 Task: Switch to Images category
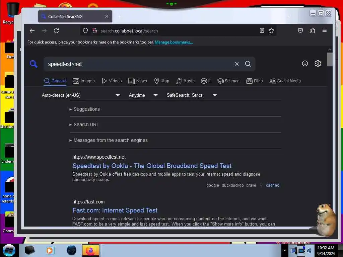[x=83, y=81]
